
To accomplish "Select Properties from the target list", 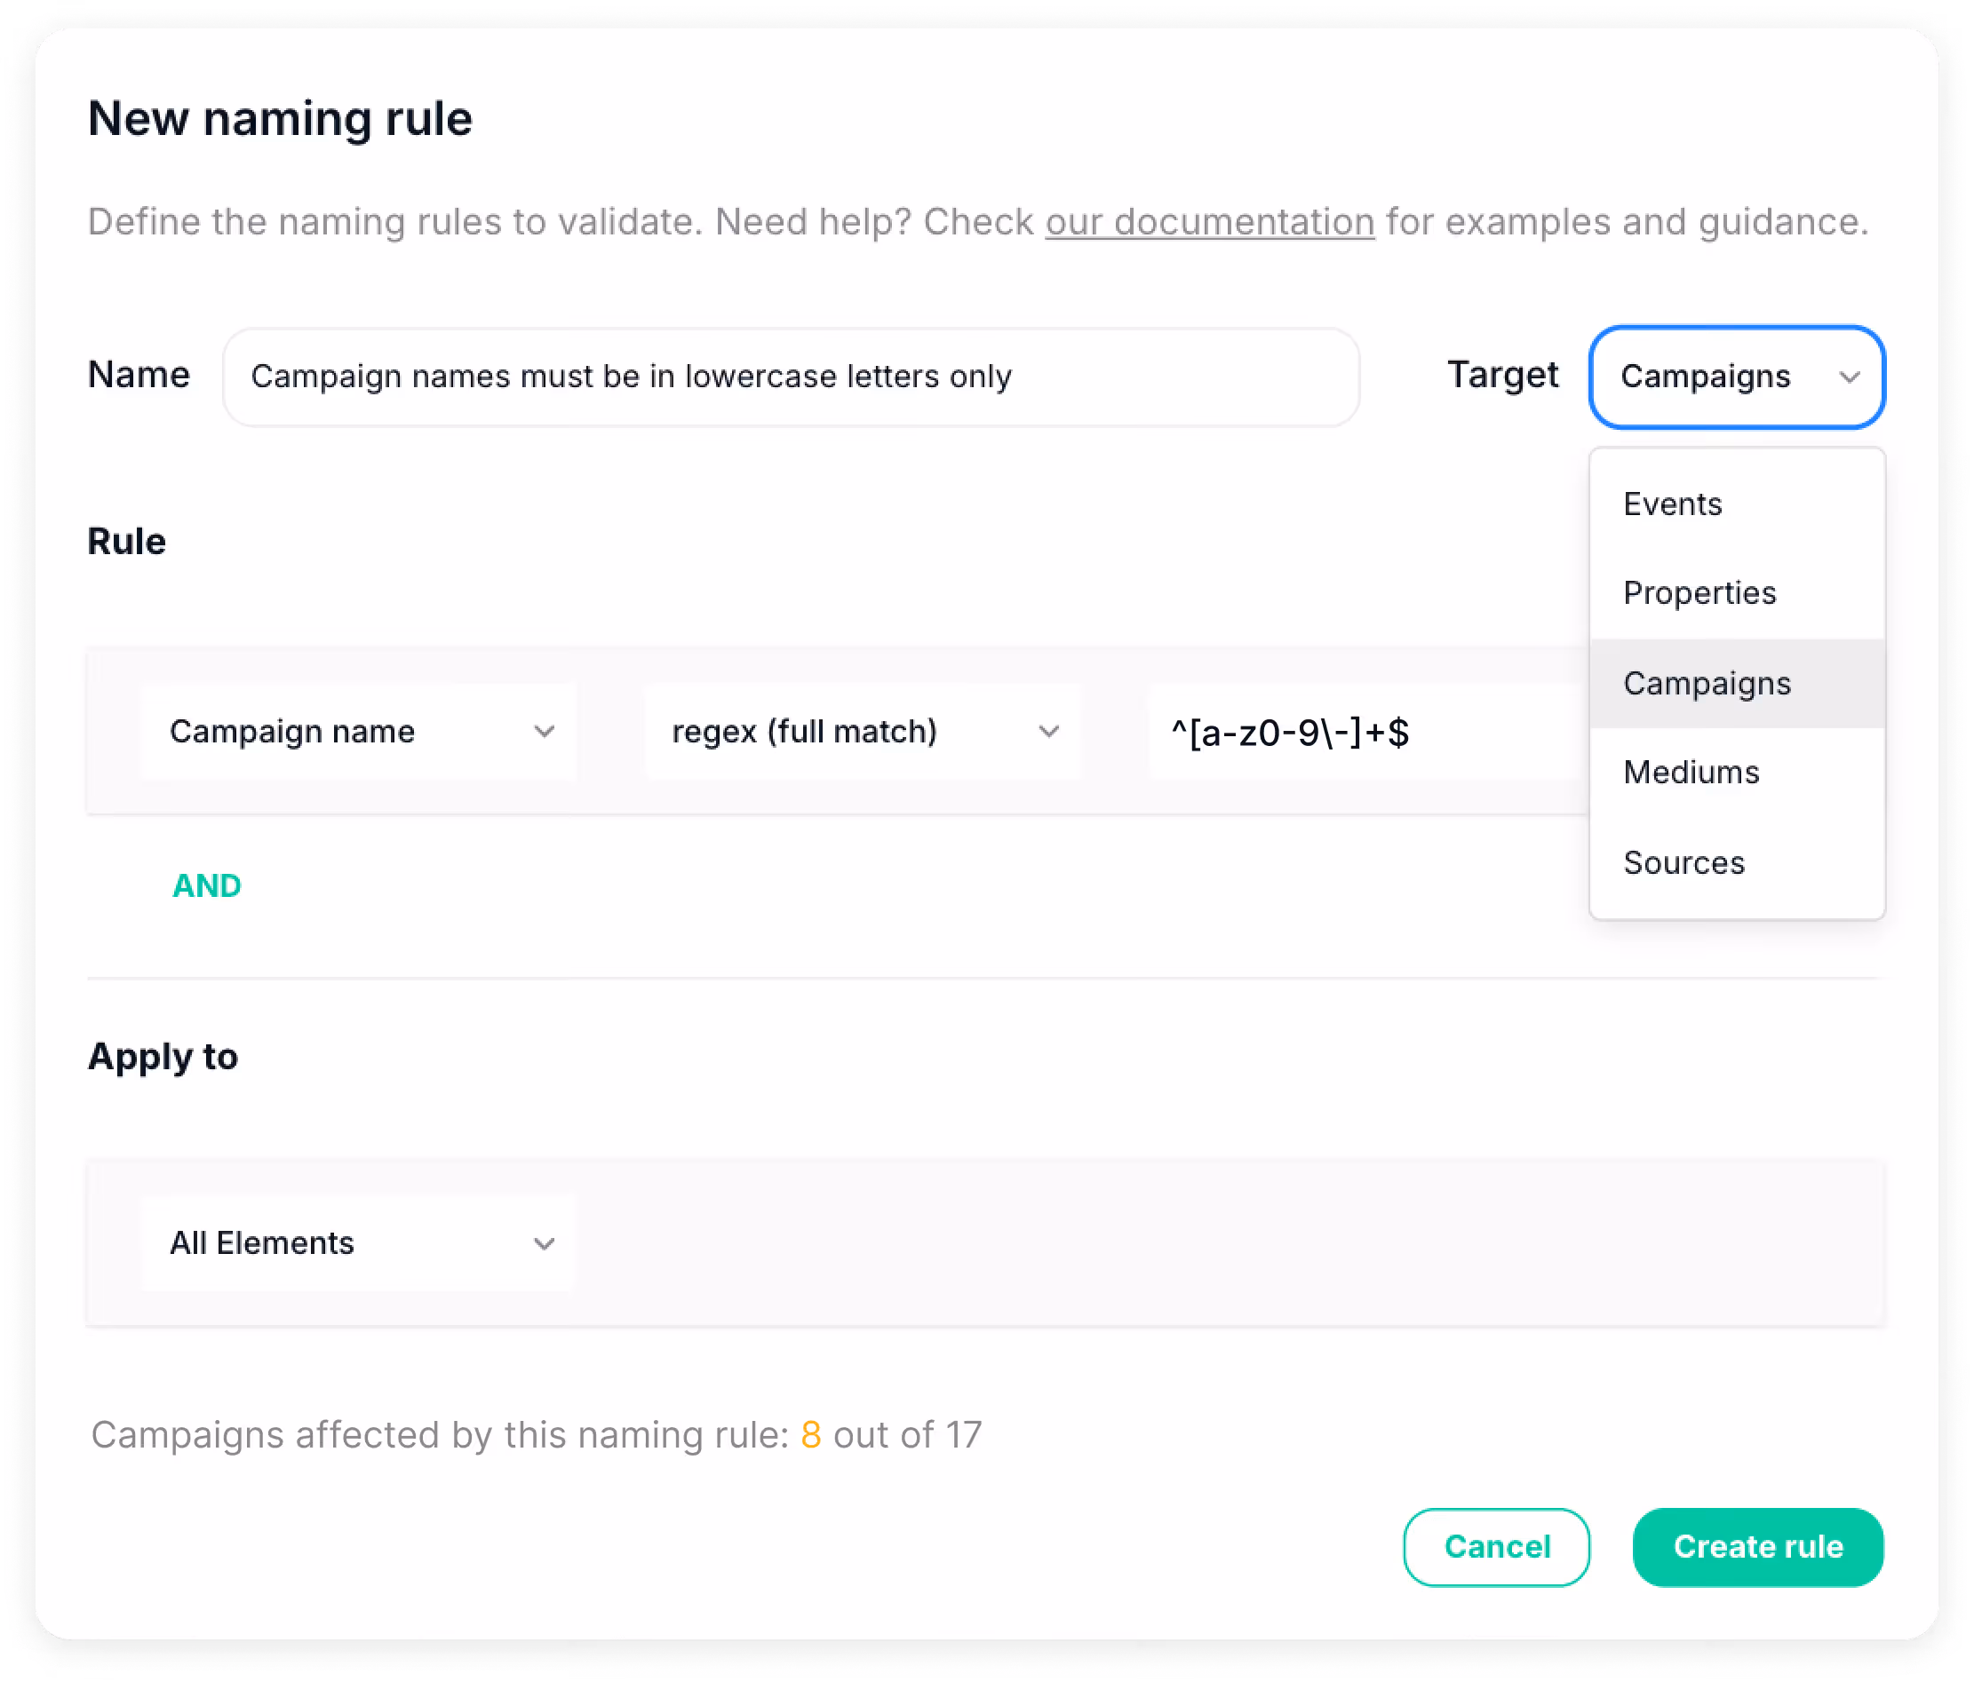I will [1699, 593].
